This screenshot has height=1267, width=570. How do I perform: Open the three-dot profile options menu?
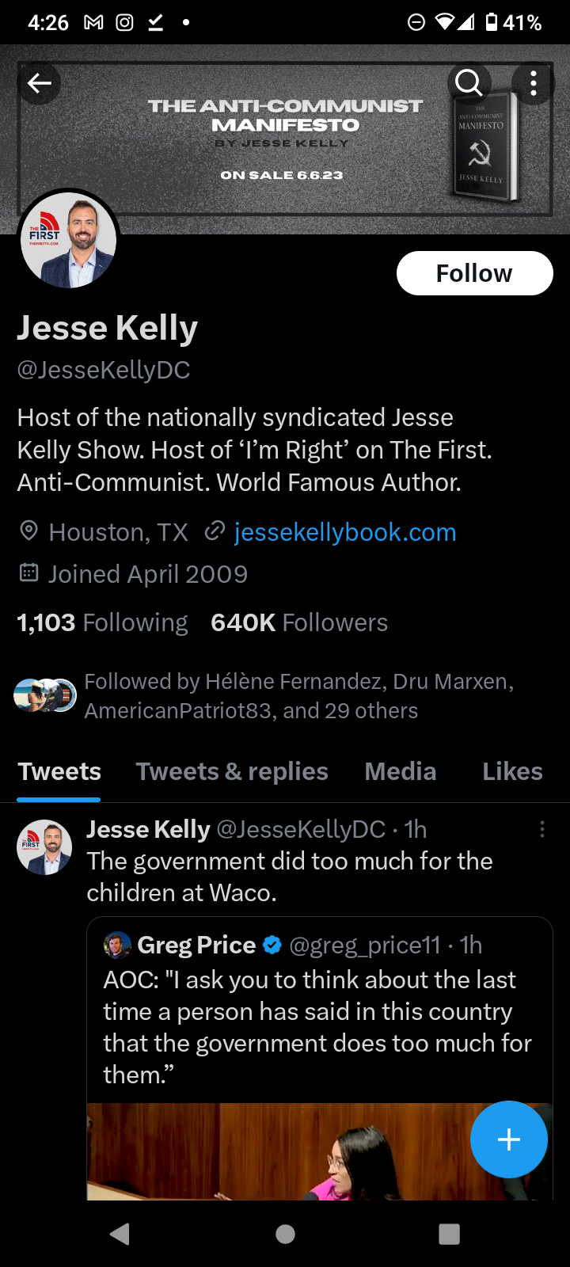(x=534, y=83)
